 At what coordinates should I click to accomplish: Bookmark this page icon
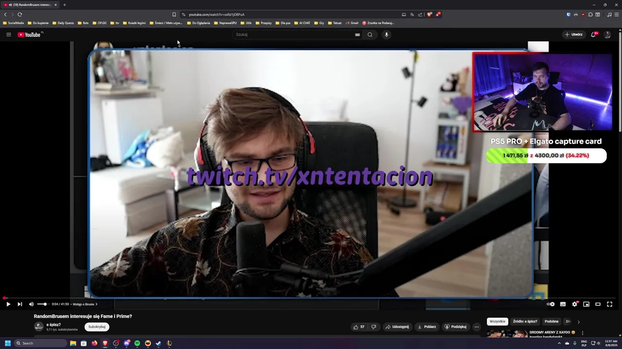coord(174,15)
